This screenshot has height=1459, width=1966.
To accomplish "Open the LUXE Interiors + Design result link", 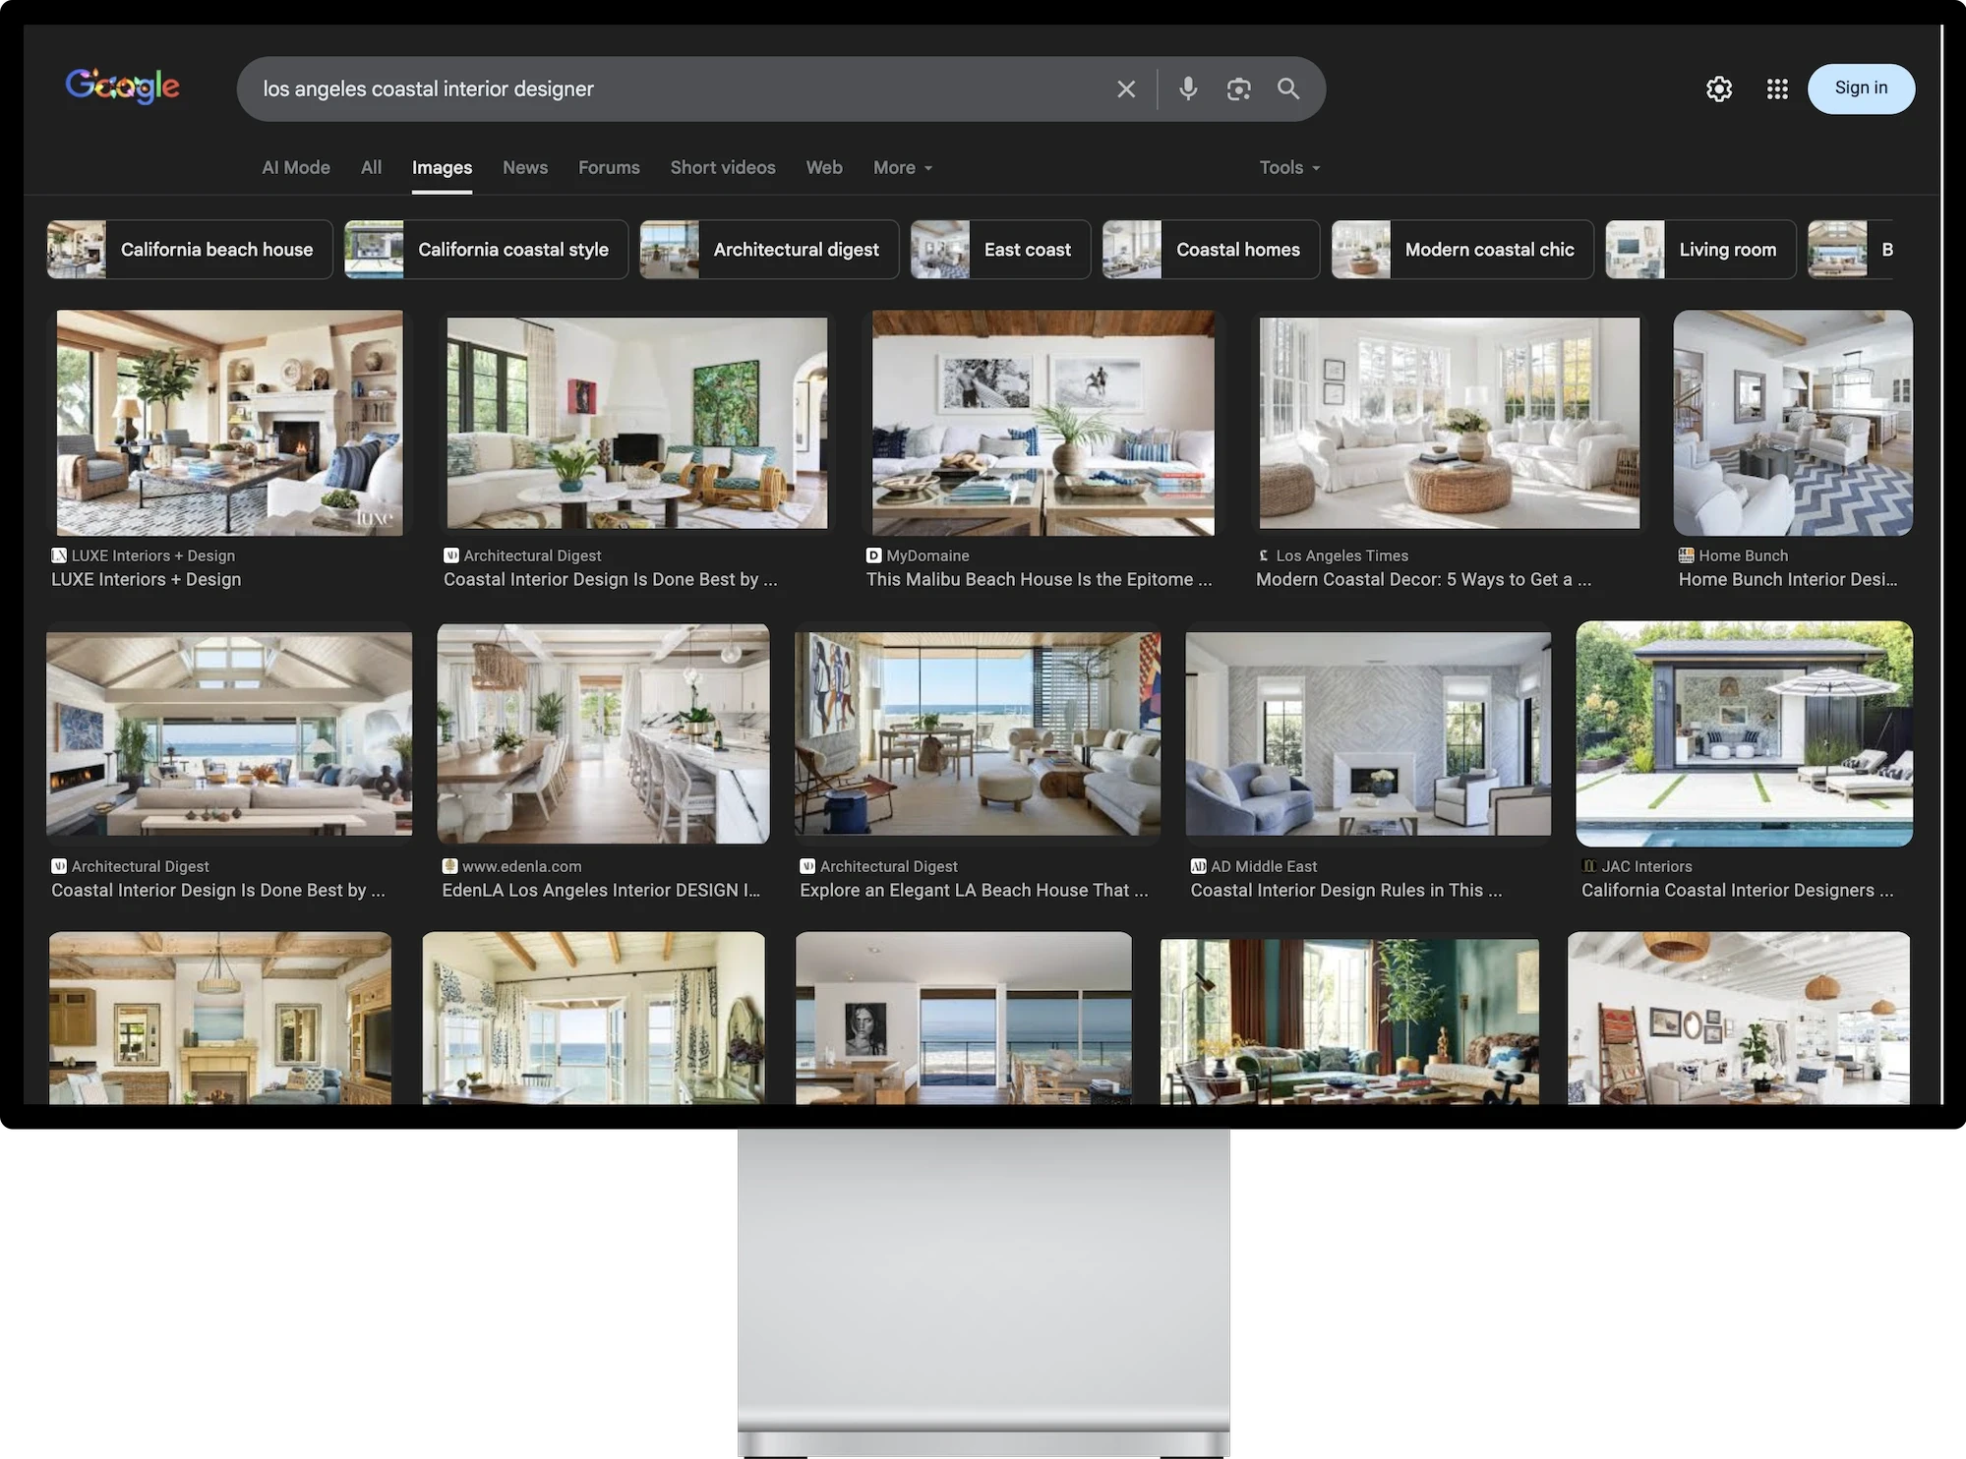I will tap(146, 579).
